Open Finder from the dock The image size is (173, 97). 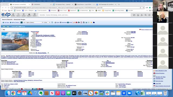click(x=8, y=93)
